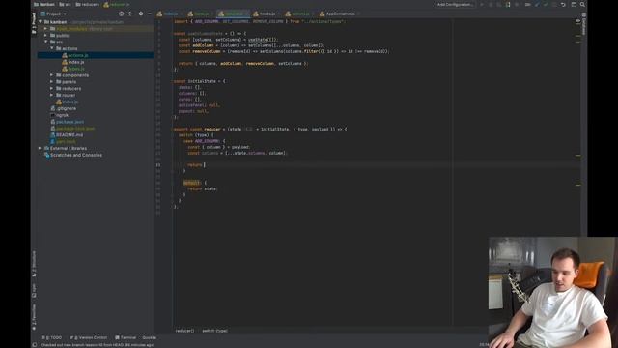
Task: Click the .gitignore file icon
Action: 52,108
